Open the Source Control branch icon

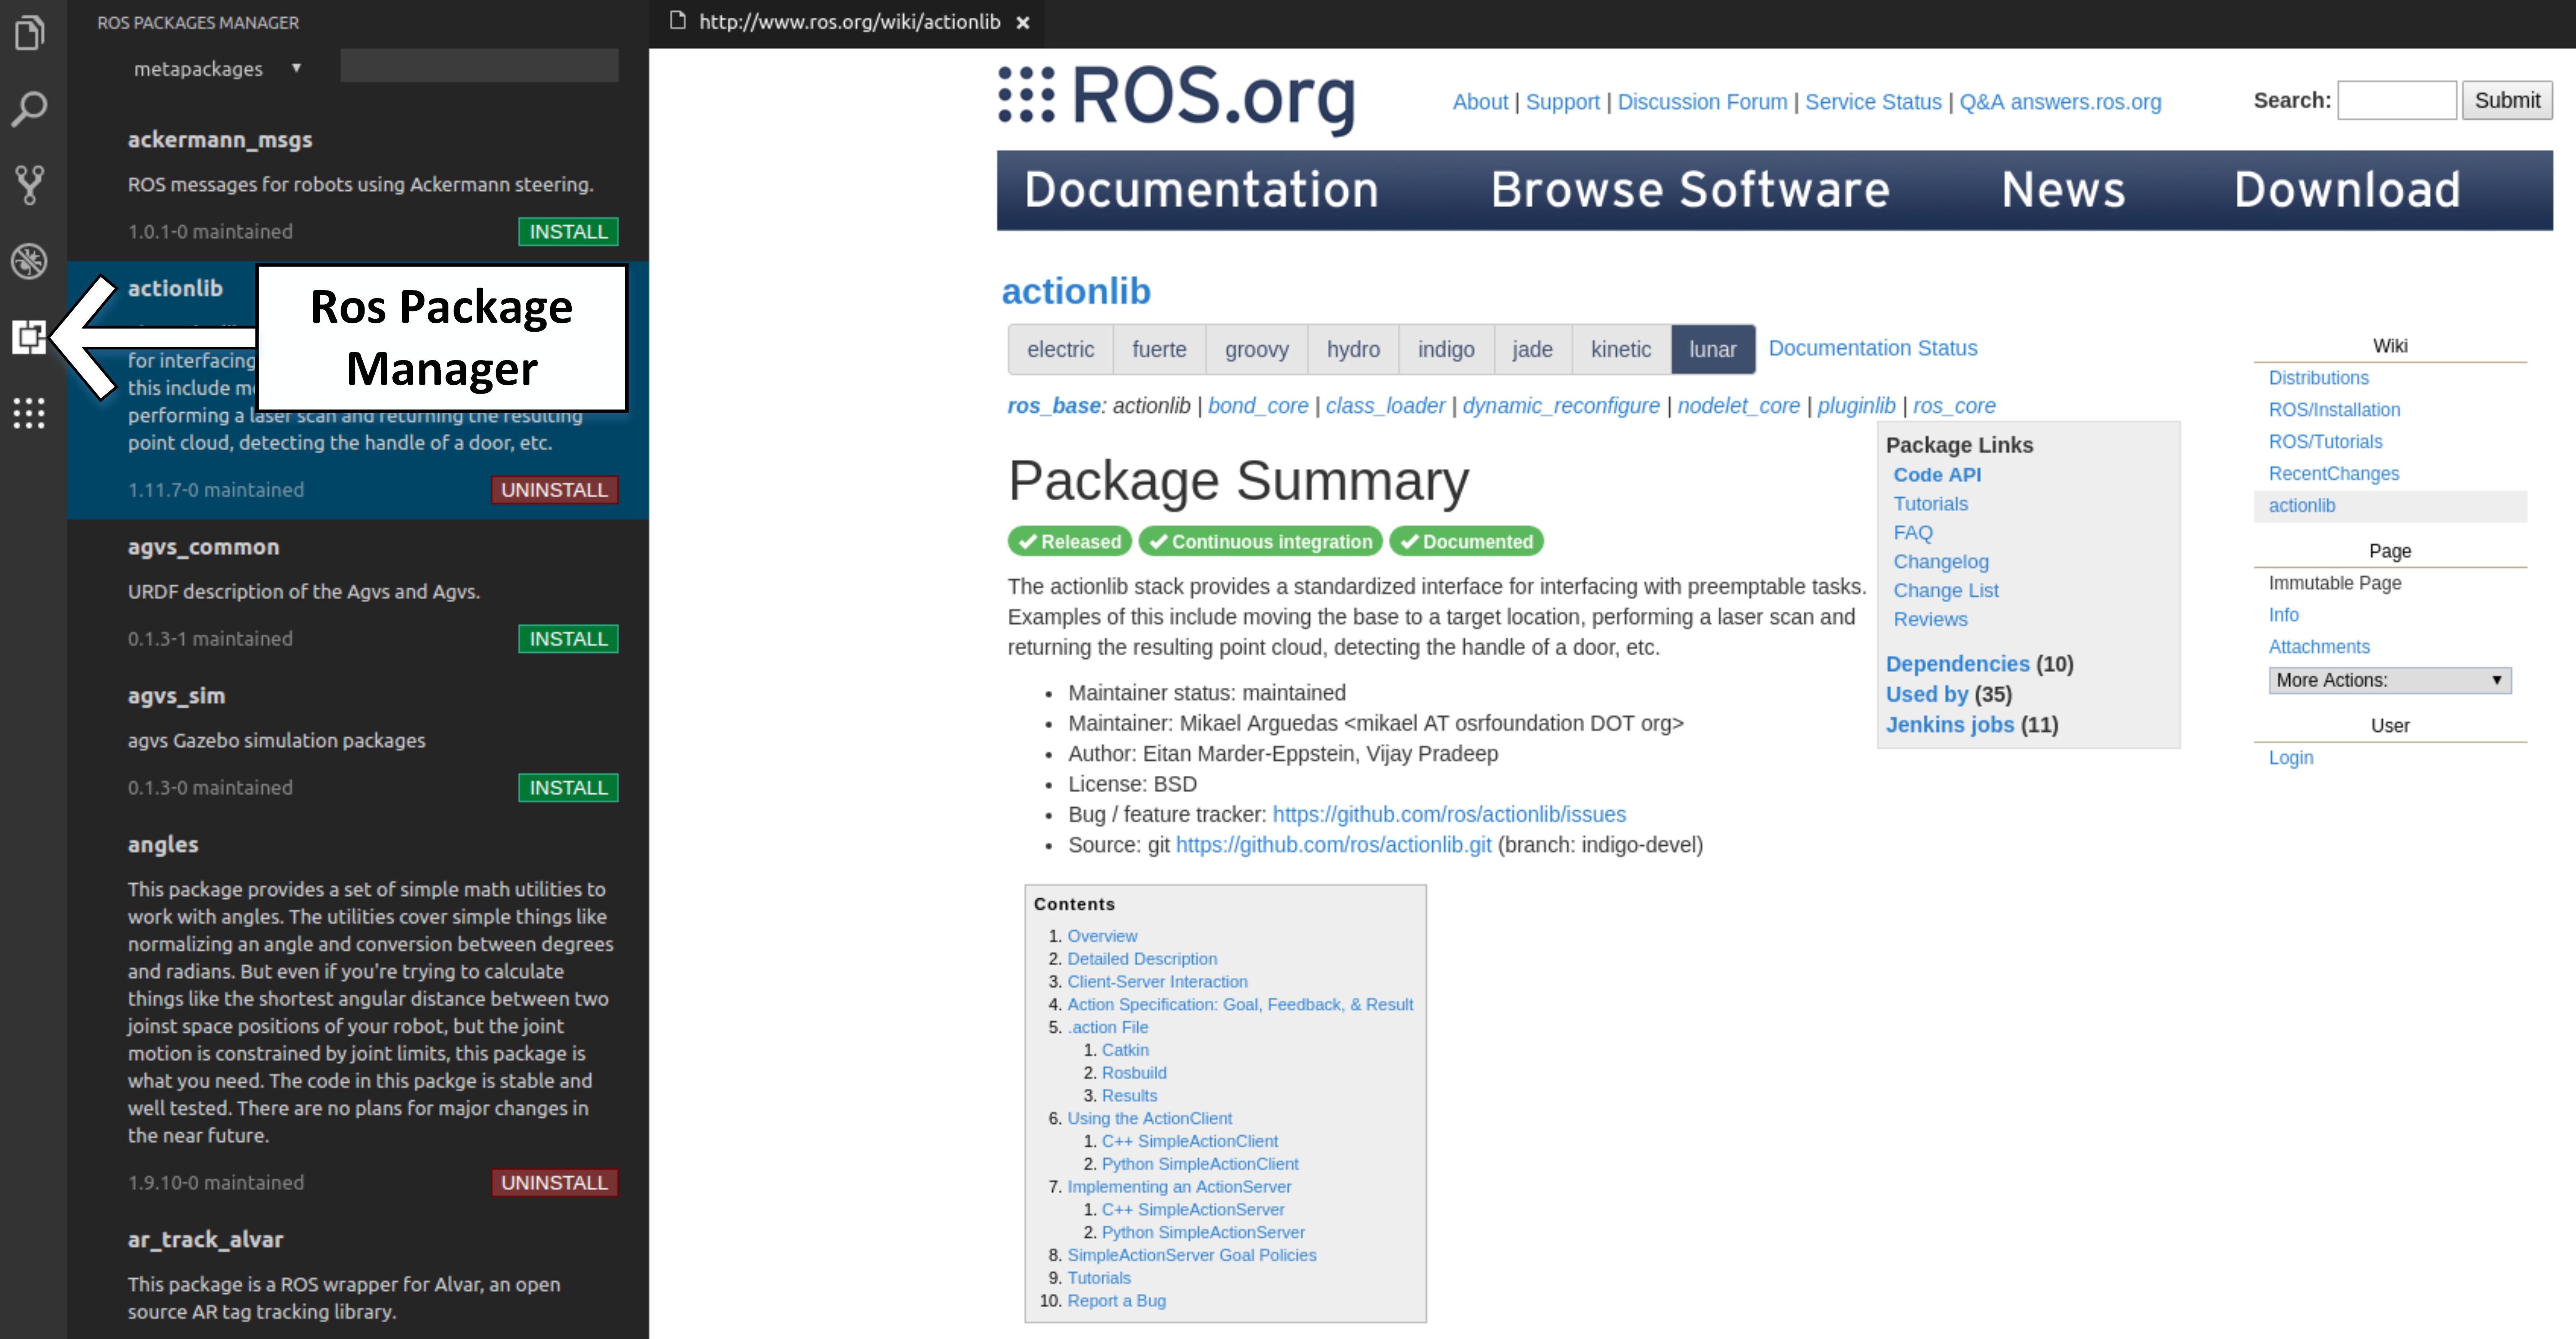coord(30,185)
